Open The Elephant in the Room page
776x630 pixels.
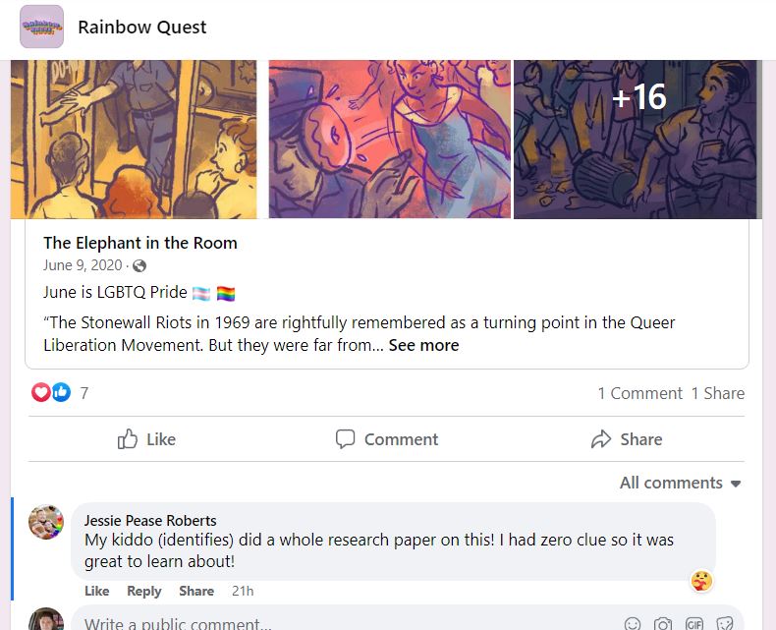coord(140,243)
